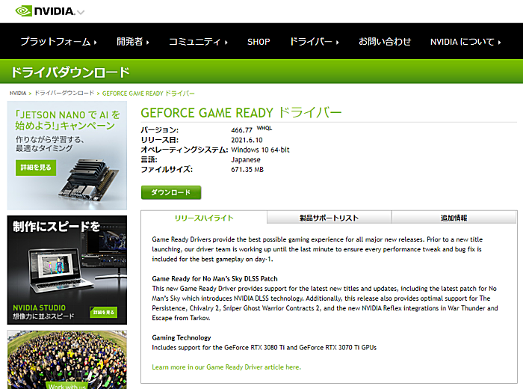The width and height of the screenshot is (523, 389).
Task: Click the Game Ready for No Man's Sky DLSS Patch heading
Action: 215,278
